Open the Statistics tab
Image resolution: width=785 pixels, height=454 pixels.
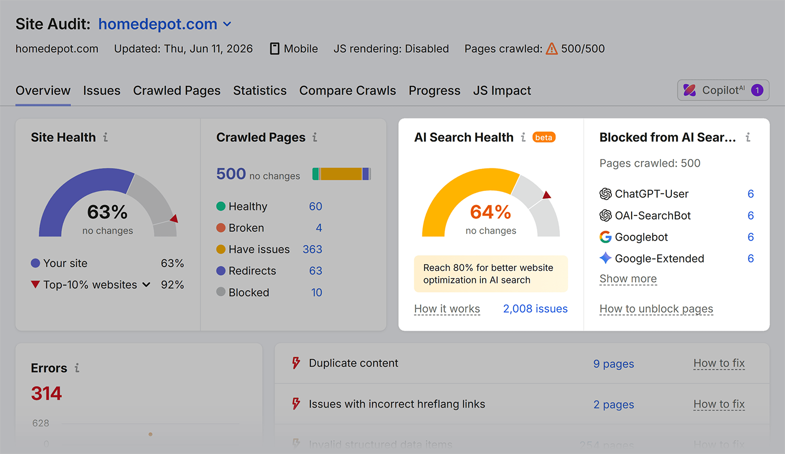tap(260, 90)
